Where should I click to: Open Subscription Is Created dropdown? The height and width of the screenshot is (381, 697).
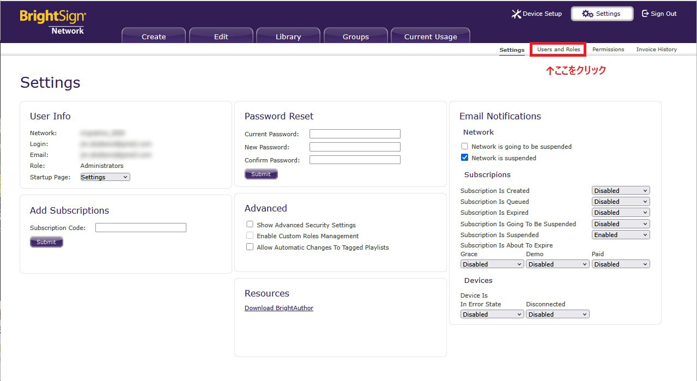point(621,191)
